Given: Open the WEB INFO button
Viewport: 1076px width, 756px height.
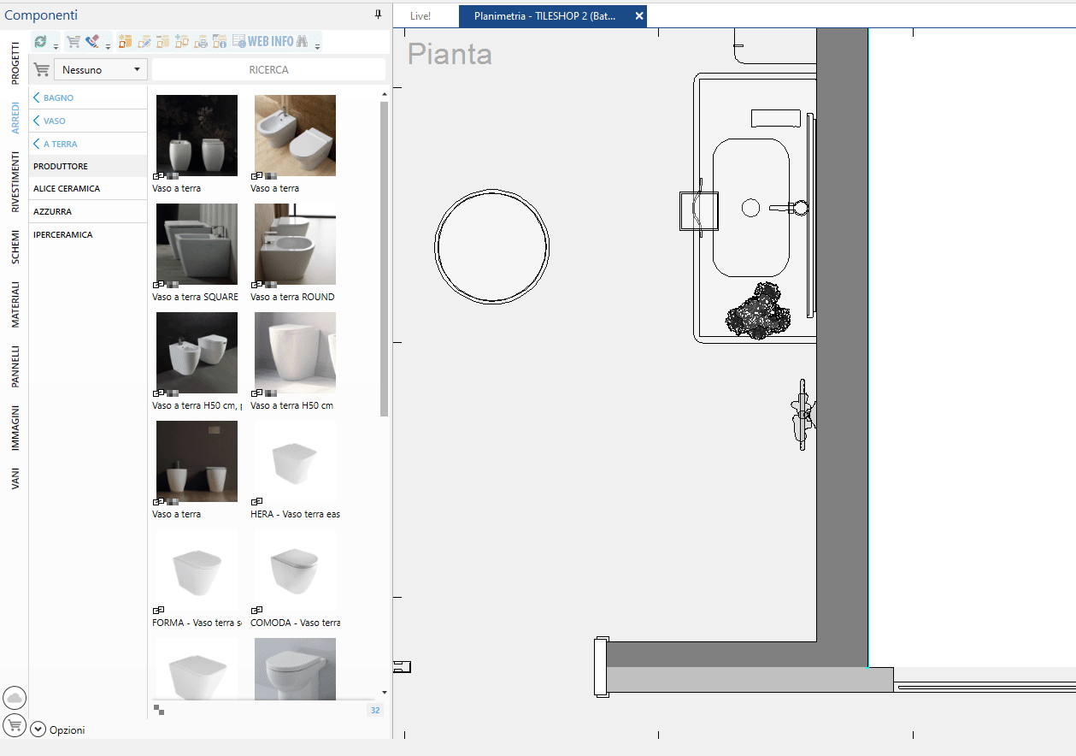Looking at the screenshot, I should (x=263, y=41).
